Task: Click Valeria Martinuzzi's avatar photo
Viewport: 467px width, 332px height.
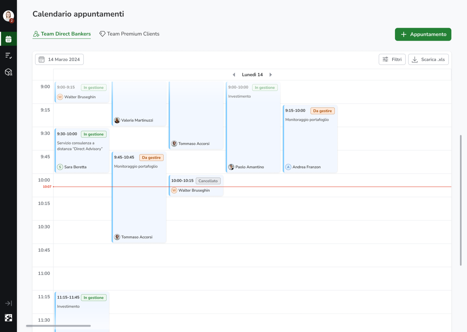Action: pyautogui.click(x=117, y=120)
